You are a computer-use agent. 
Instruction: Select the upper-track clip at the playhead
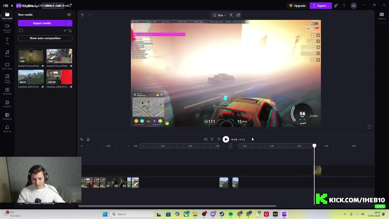tap(317, 170)
